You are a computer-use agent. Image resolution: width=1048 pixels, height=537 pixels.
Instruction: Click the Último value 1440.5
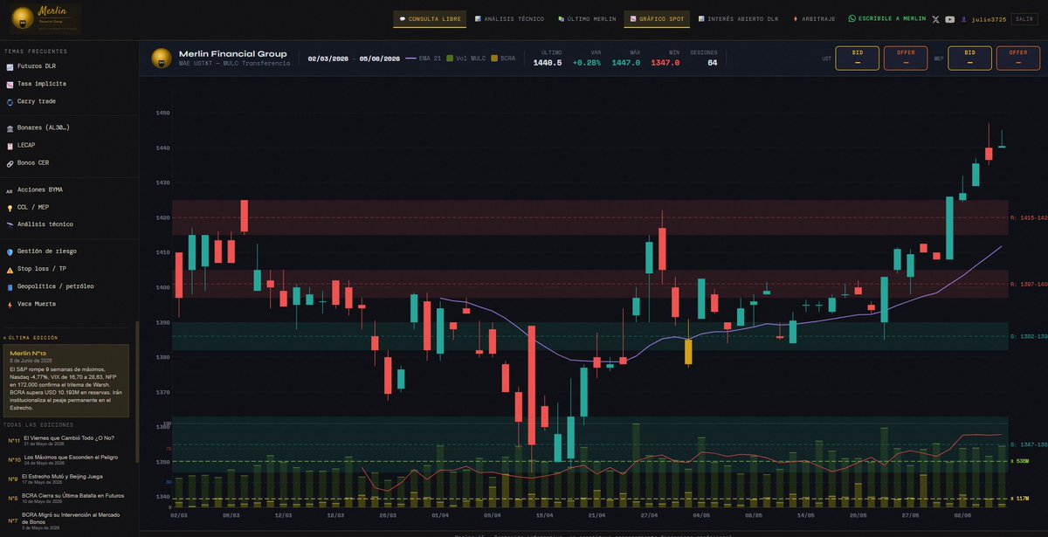point(548,63)
